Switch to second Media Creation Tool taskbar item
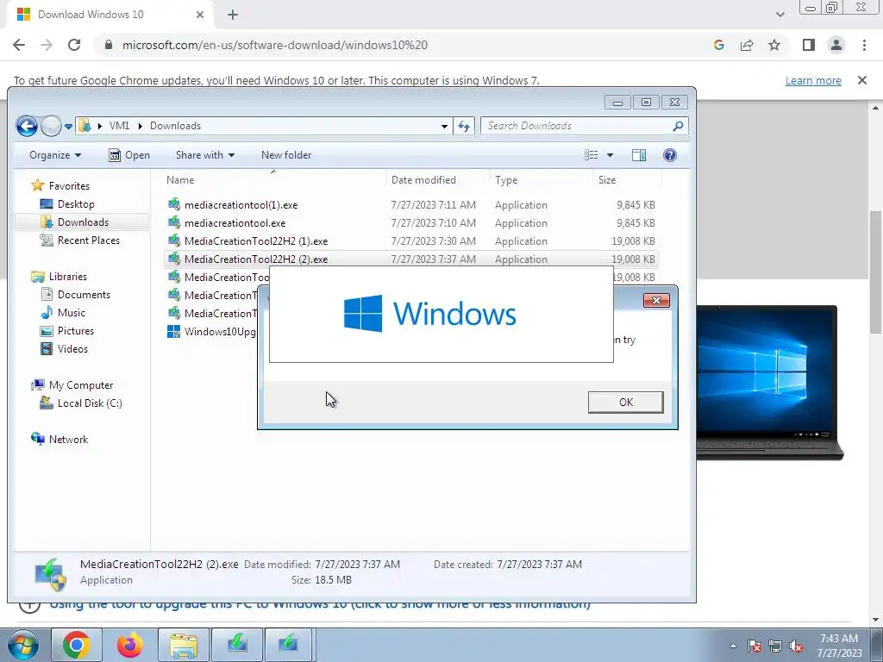883x662 pixels. 288,645
